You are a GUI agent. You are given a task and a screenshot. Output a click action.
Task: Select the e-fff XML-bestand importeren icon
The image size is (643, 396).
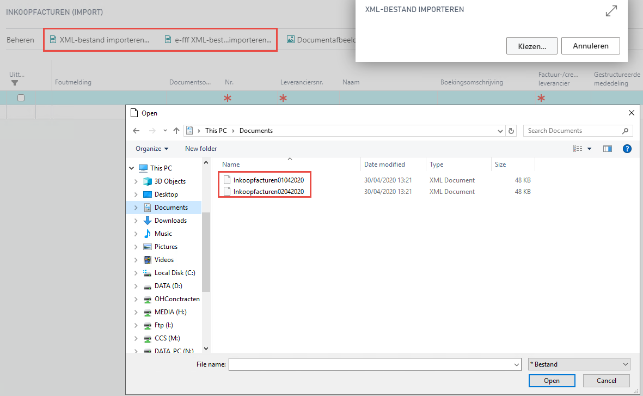tap(167, 39)
